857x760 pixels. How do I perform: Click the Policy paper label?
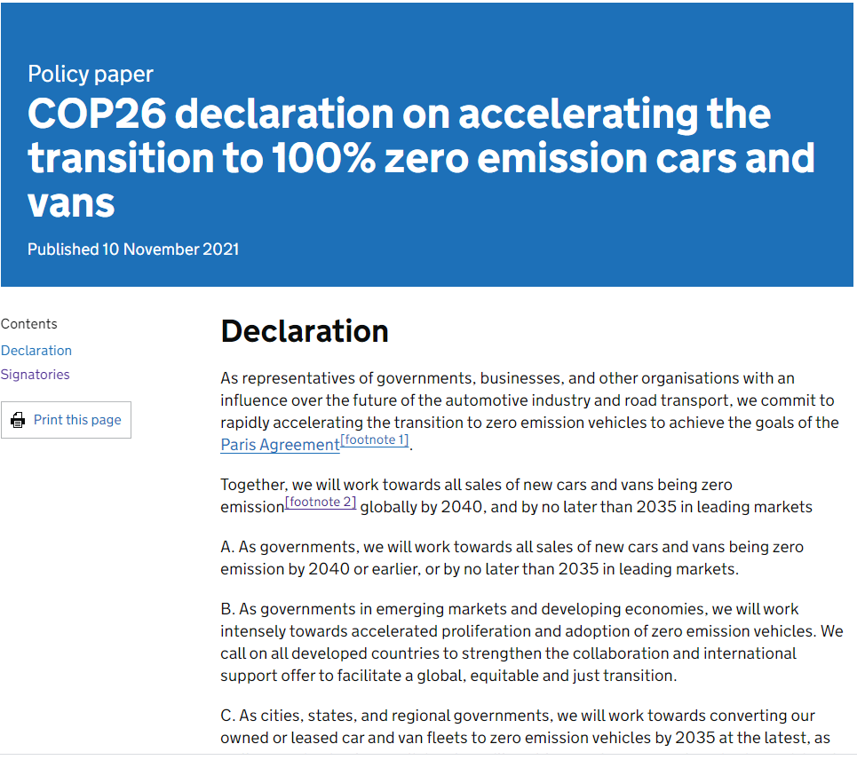point(91,74)
